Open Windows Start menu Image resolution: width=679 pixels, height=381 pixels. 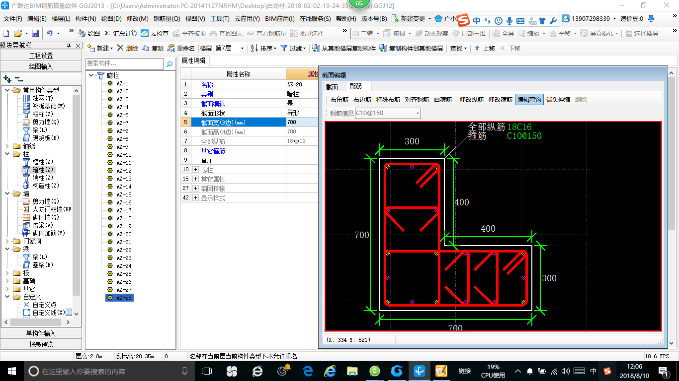pyautogui.click(x=11, y=371)
